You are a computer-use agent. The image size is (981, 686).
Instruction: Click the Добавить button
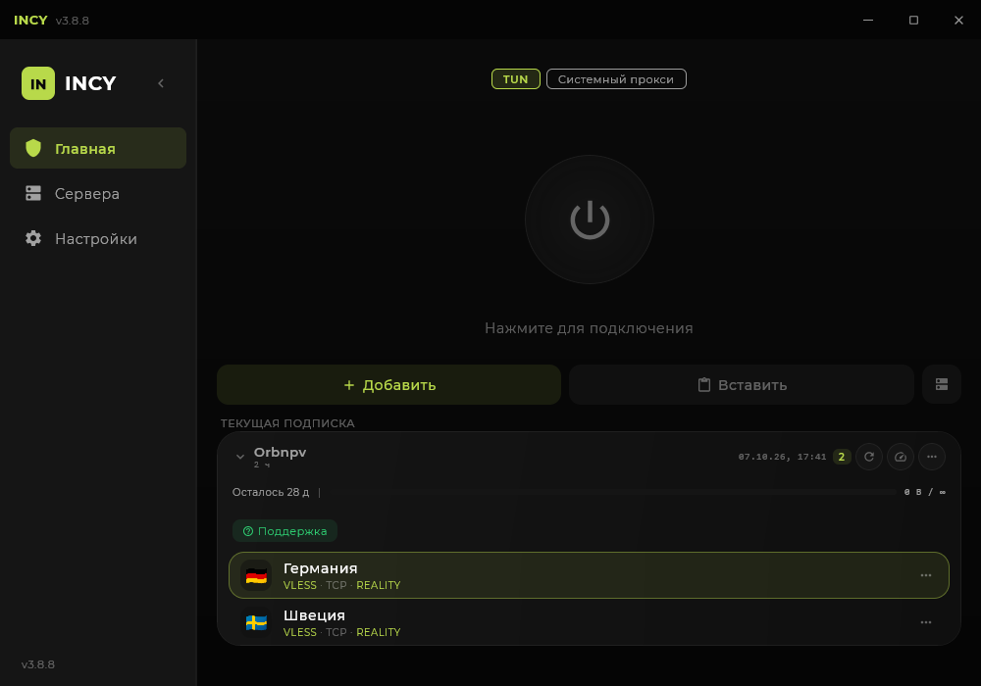(389, 385)
